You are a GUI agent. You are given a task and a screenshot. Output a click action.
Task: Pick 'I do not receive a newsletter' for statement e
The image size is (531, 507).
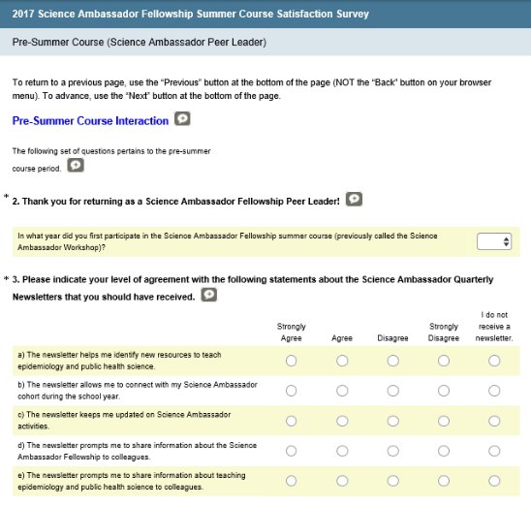click(494, 481)
